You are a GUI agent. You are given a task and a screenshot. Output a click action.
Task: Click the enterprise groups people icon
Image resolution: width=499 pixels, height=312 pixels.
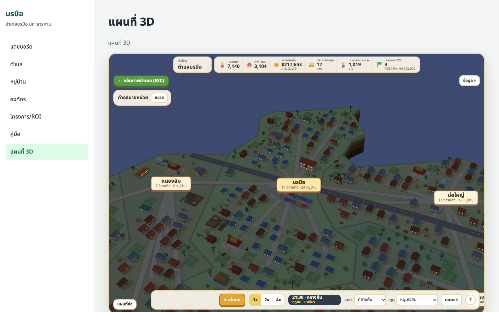click(311, 65)
